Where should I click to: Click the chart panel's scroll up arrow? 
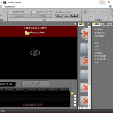(x=89, y=27)
